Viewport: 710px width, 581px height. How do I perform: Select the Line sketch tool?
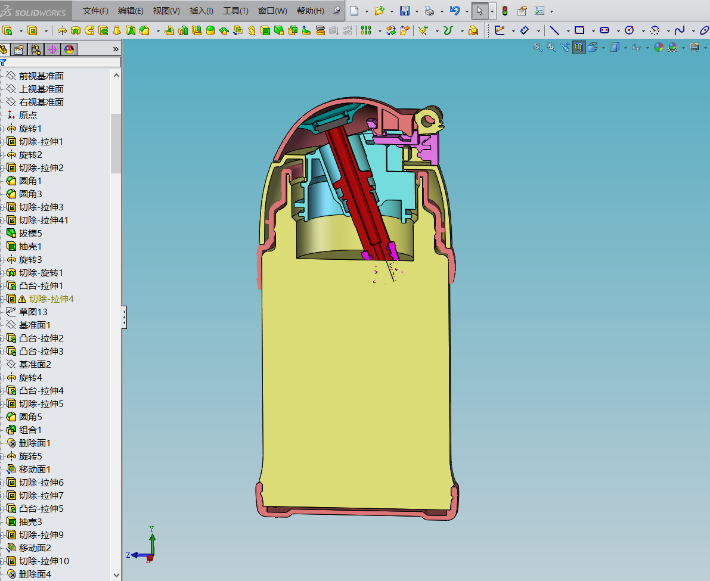pyautogui.click(x=554, y=30)
